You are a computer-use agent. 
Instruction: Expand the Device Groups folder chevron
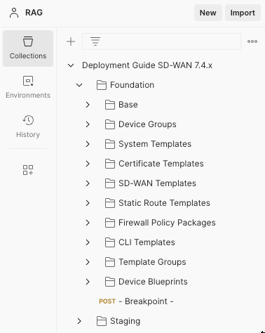coord(88,124)
